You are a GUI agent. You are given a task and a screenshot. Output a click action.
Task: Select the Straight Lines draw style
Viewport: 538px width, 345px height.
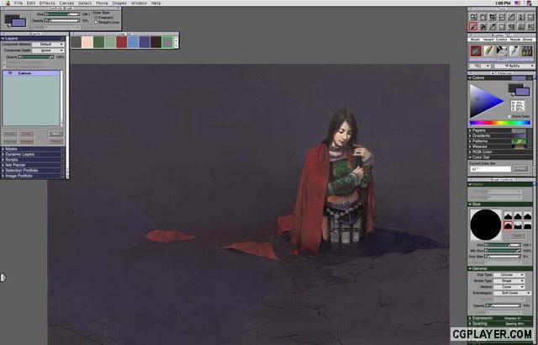96,22
